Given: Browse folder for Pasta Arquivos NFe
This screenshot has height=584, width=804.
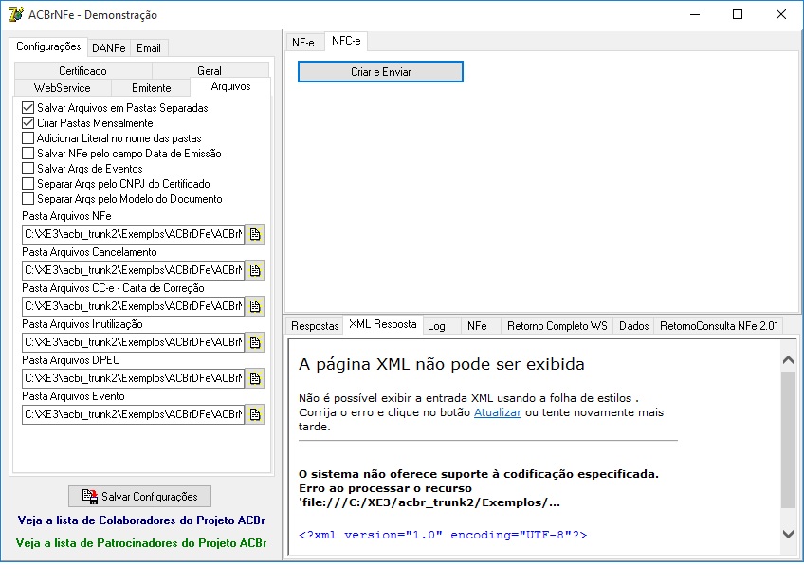Looking at the screenshot, I should point(255,234).
